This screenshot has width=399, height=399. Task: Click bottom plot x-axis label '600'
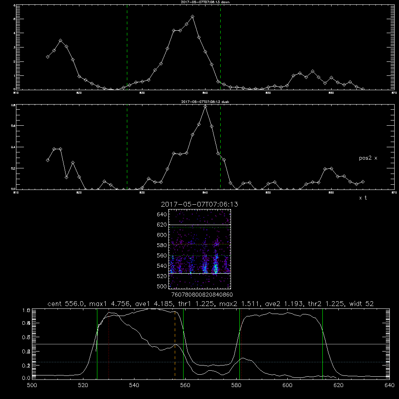287,385
